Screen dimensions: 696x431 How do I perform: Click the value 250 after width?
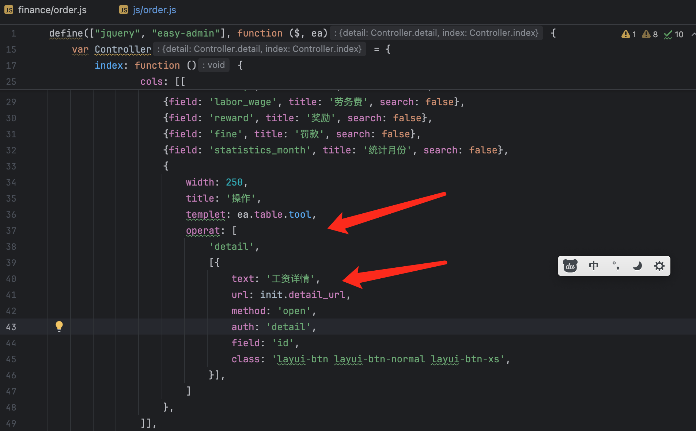click(x=234, y=182)
